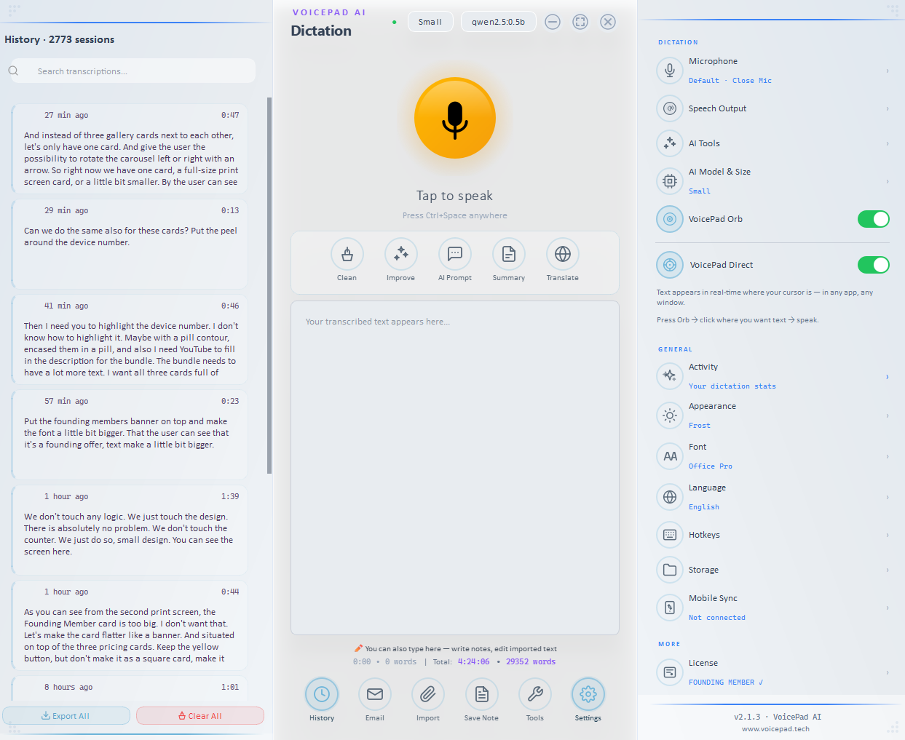Open the 8 hours ago session card
905x740 pixels.
130,688
